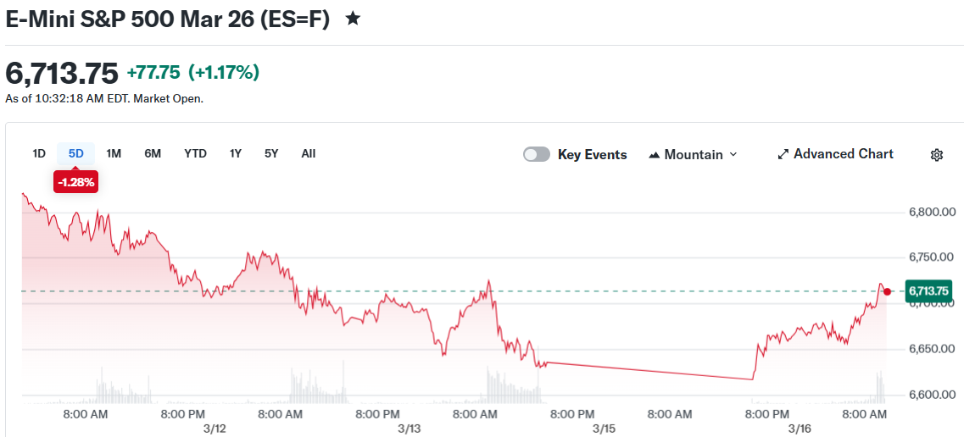The image size is (964, 437).
Task: Click the Advanced Chart expand arrows icon
Action: pyautogui.click(x=783, y=155)
